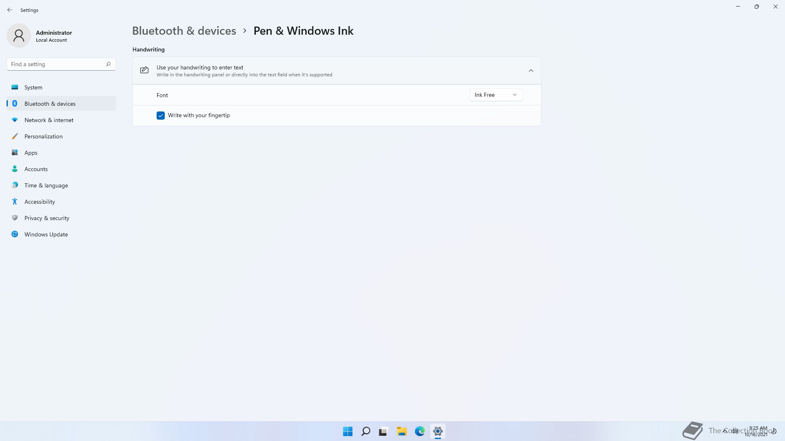Click the handwriting pen icon
This screenshot has height=441, width=785.
pyautogui.click(x=144, y=70)
